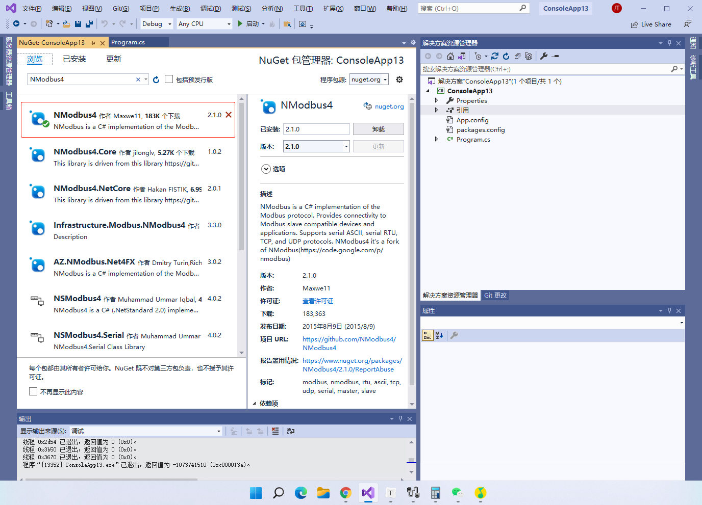
Task: Click property pages wrench in Properties panel
Action: pos(454,335)
